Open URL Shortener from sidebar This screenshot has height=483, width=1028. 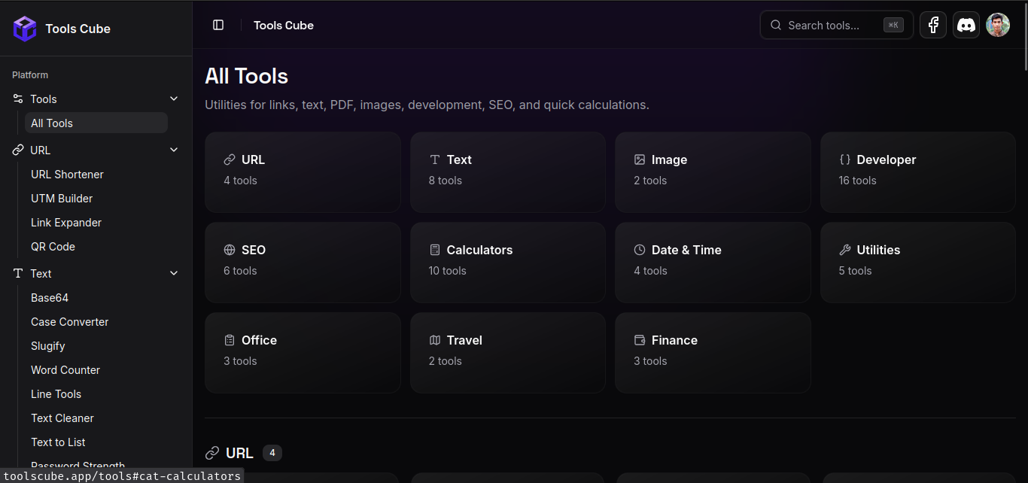tap(96, 174)
